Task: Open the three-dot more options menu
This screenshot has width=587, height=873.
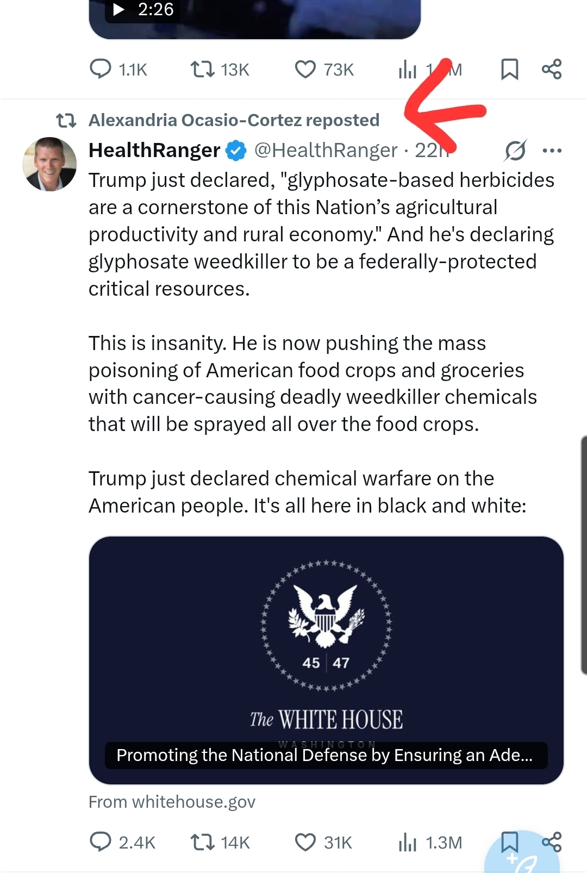Action: coord(552,151)
